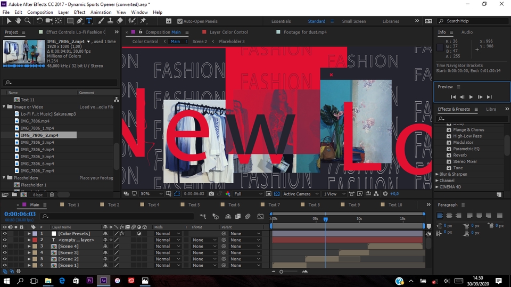
Task: Select the Rectangle shape tool
Action: pos(70,21)
